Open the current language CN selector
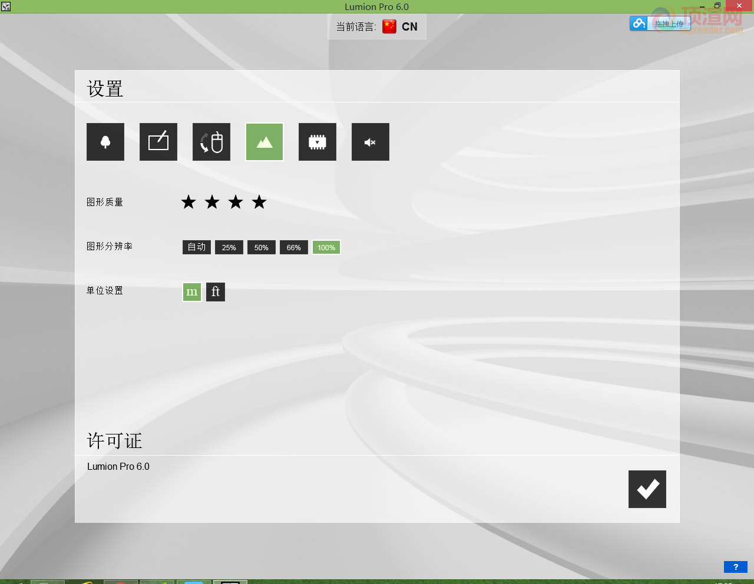Screen dimensions: 754x584 [x=377, y=26]
